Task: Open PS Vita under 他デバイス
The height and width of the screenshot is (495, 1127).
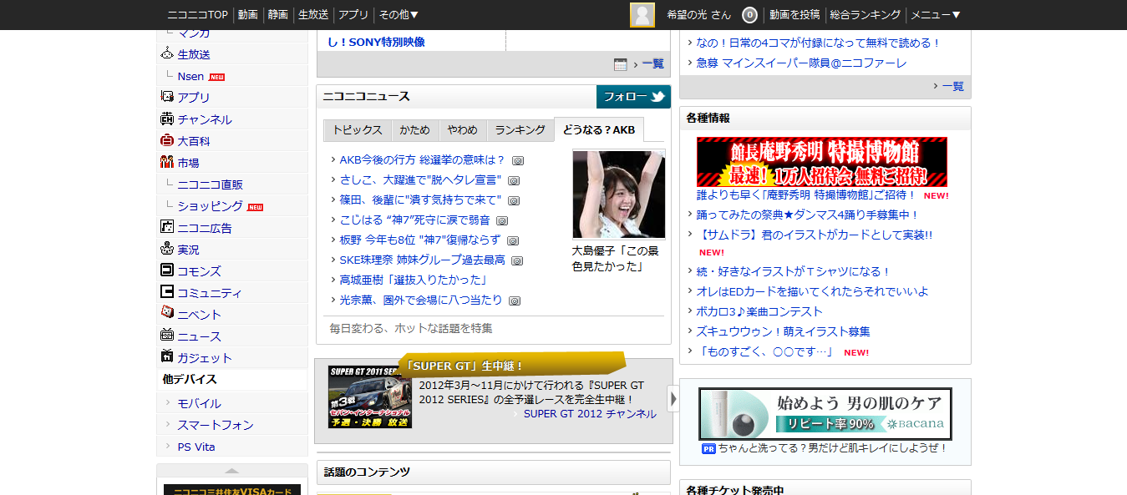Action: click(x=196, y=447)
